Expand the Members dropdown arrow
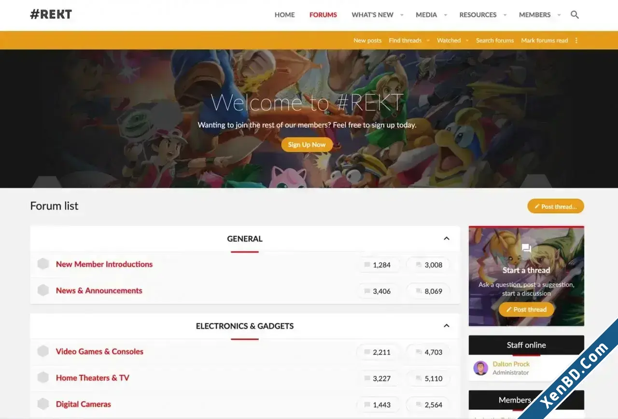Screen dimensions: 618x419 559,15
